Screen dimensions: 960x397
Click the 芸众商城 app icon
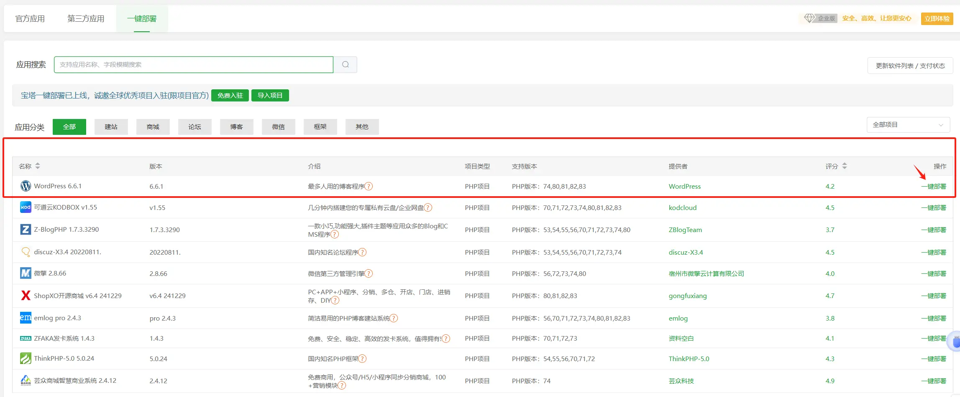point(26,380)
